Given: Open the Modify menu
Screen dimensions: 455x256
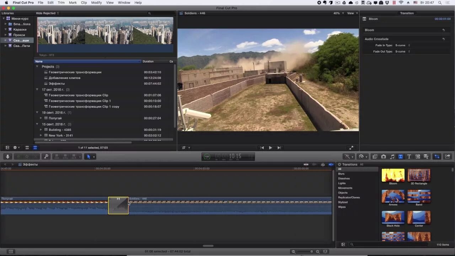Looking at the screenshot, I should (96, 2).
